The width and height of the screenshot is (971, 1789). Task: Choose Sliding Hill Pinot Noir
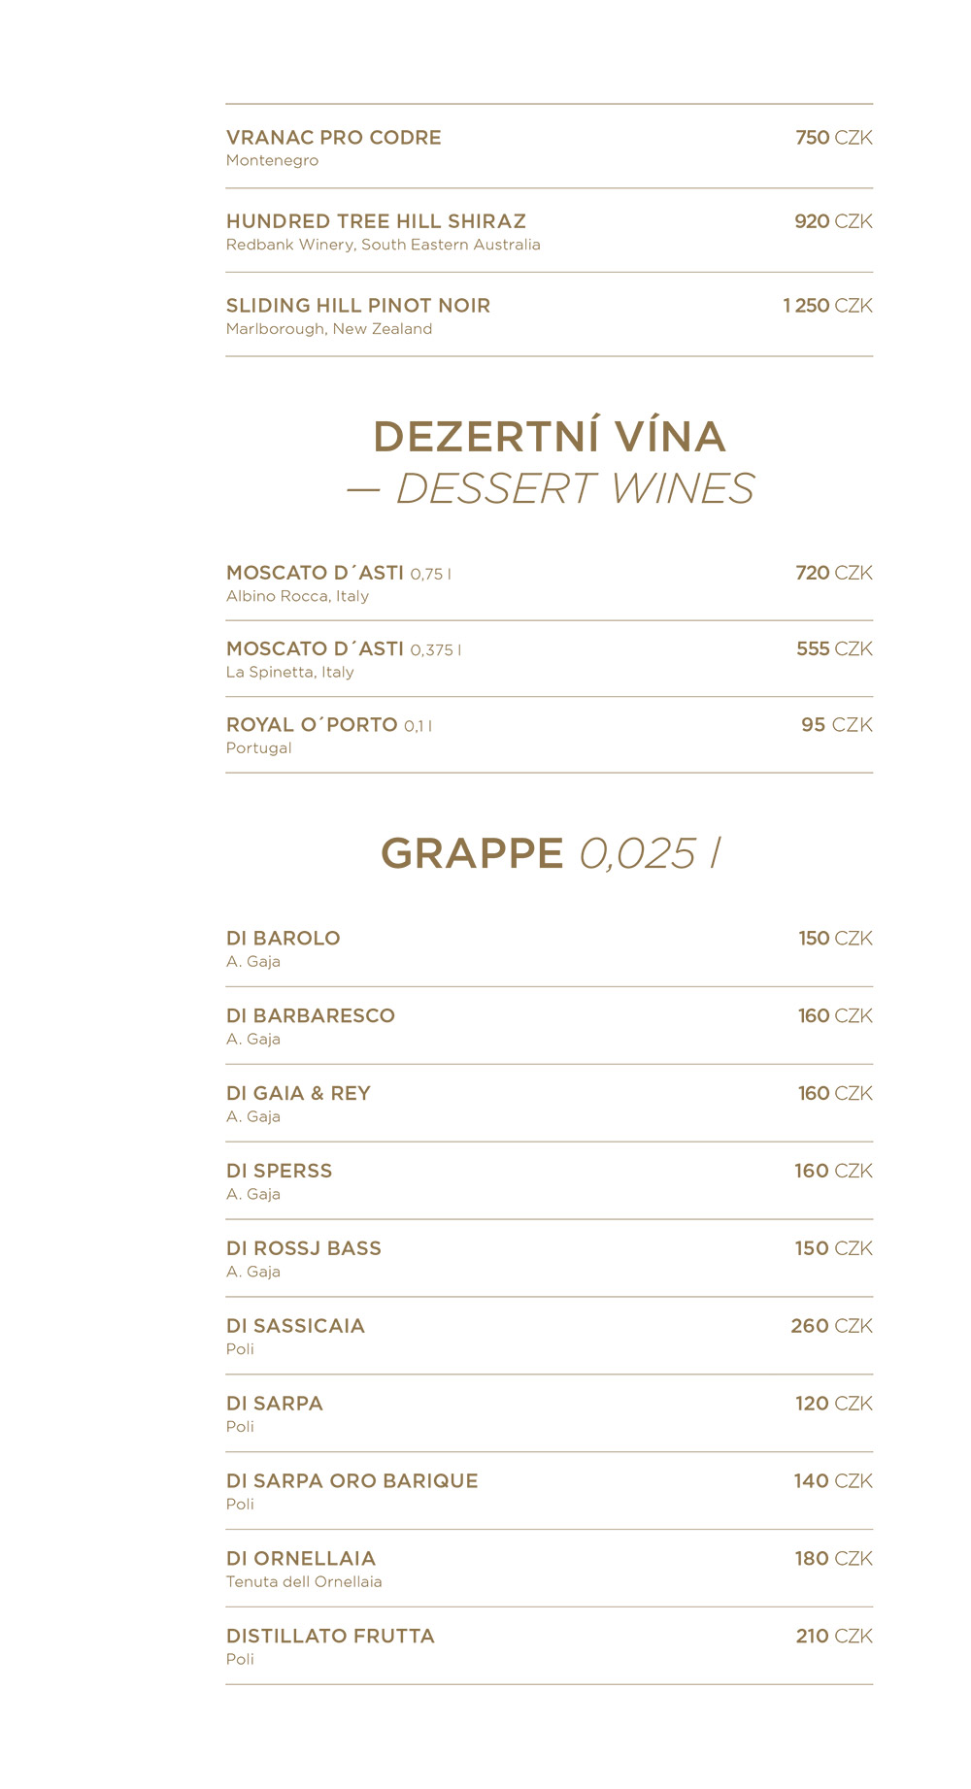click(550, 315)
